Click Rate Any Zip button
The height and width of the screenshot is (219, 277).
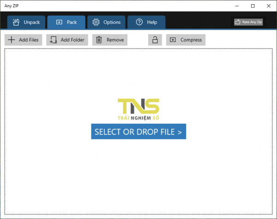[x=248, y=22]
